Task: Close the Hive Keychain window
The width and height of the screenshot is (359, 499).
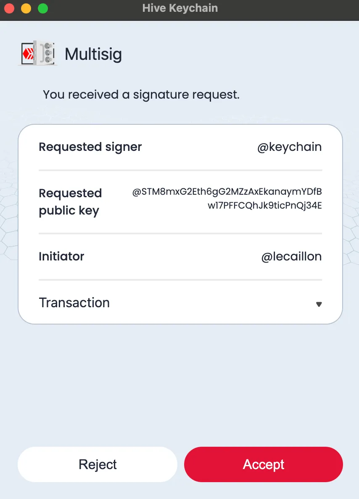Action: point(9,8)
